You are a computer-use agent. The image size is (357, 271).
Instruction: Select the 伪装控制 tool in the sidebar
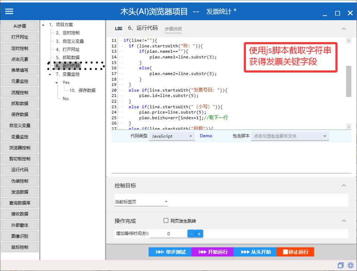tap(20, 181)
